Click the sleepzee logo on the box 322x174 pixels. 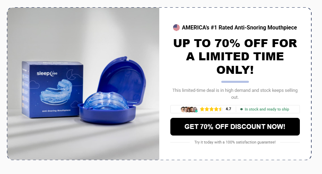(x=47, y=73)
